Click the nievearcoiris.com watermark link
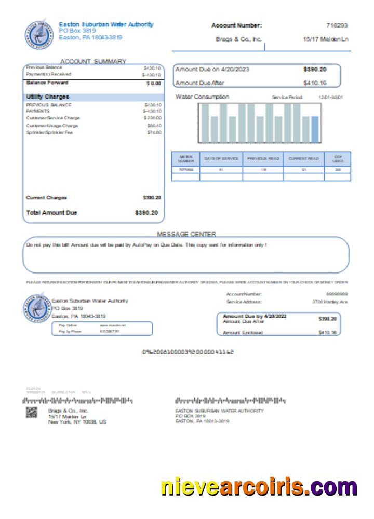 coord(259,487)
